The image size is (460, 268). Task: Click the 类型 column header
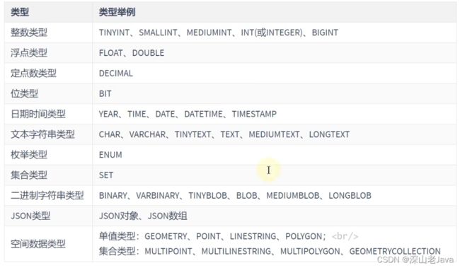(x=20, y=12)
